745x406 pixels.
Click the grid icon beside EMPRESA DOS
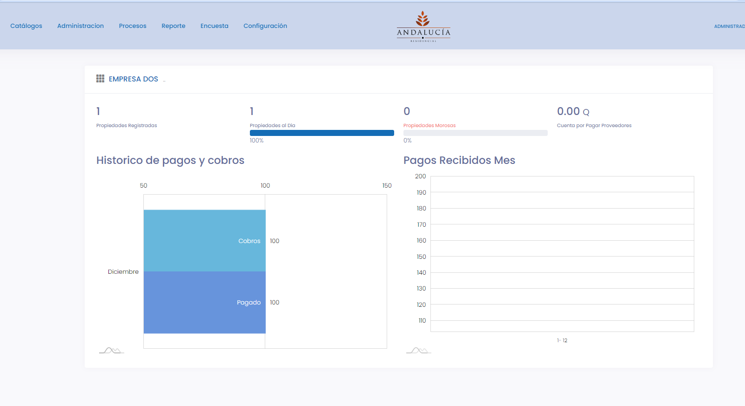(x=100, y=79)
